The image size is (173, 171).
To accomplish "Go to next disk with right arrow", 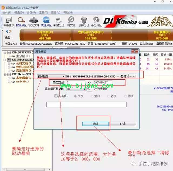I will click(10, 31).
